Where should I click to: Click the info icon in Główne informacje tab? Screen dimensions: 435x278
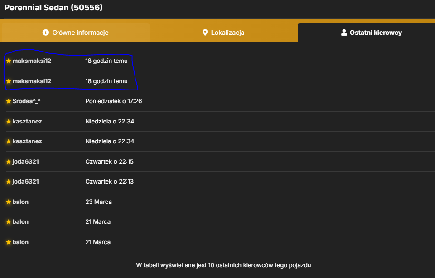(46, 33)
